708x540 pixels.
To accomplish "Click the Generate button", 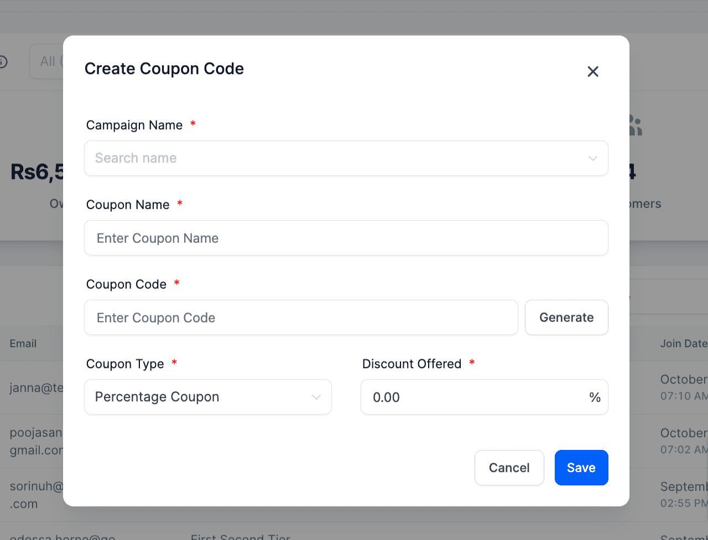I will (566, 317).
